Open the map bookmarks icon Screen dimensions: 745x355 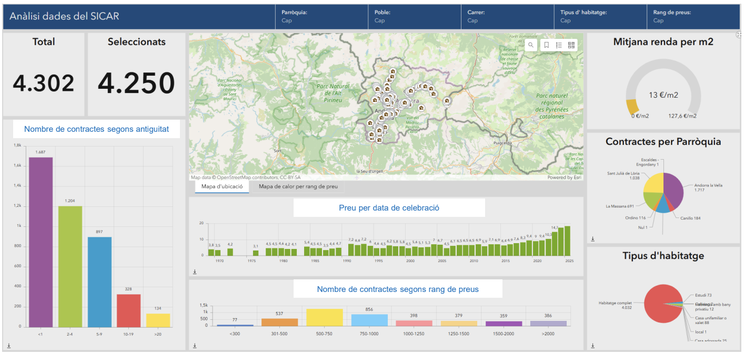pos(546,45)
